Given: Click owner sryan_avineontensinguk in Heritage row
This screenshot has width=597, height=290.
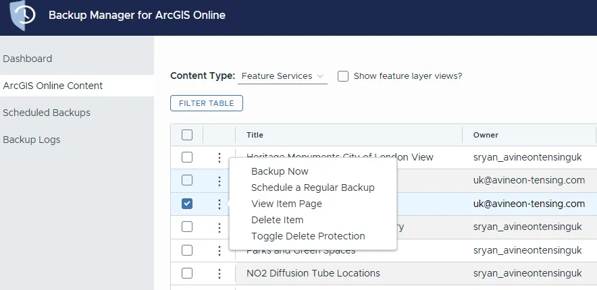Looking at the screenshot, I should (527, 157).
